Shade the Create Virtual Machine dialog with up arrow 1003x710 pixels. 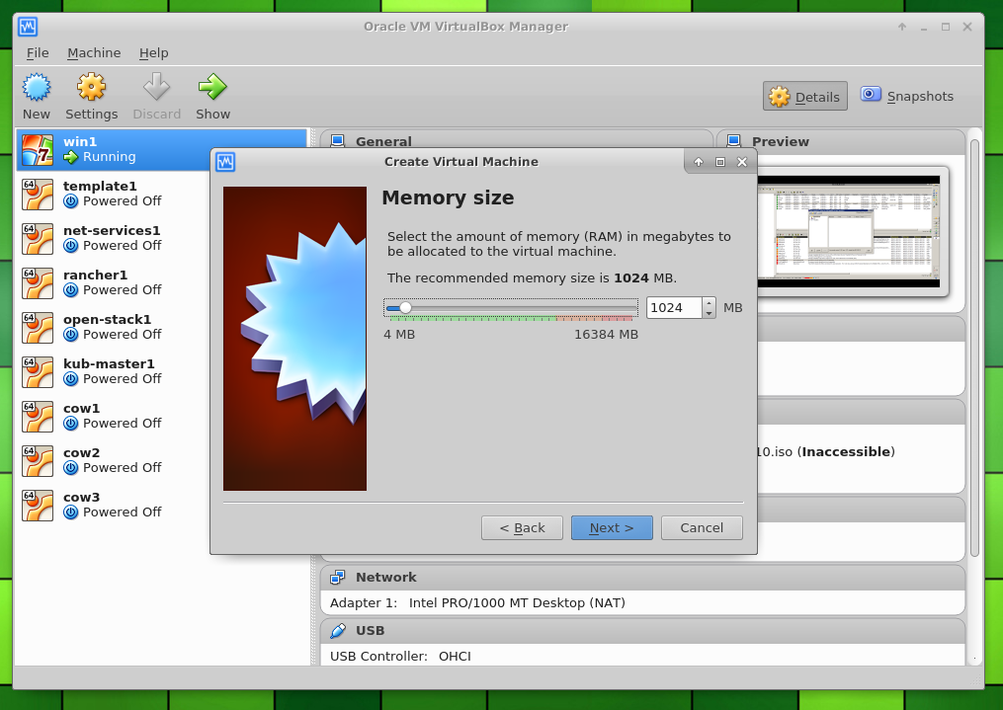[699, 162]
